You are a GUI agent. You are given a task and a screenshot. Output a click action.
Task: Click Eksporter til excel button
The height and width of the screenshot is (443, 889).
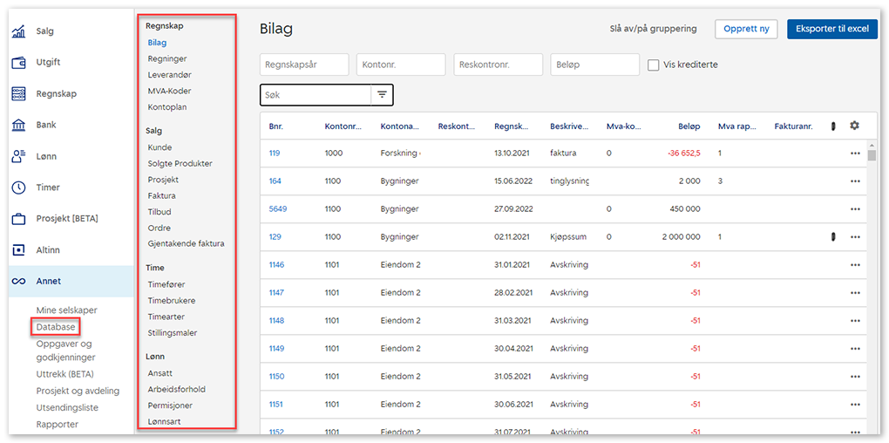(831, 29)
